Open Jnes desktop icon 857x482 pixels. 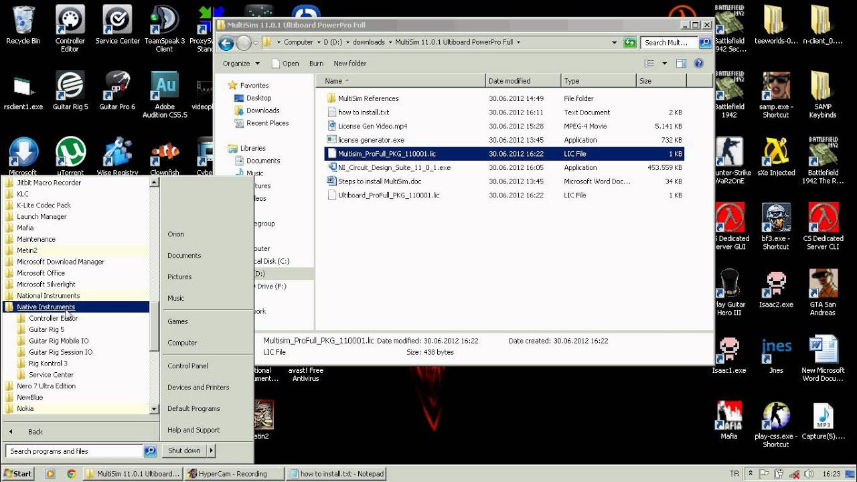click(775, 355)
